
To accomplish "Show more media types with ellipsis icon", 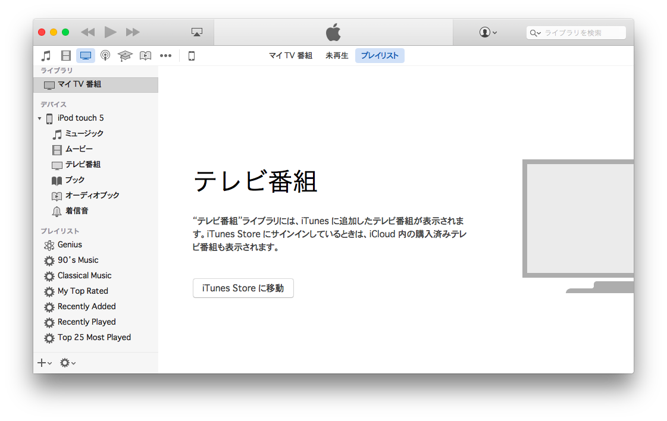I will tap(165, 56).
